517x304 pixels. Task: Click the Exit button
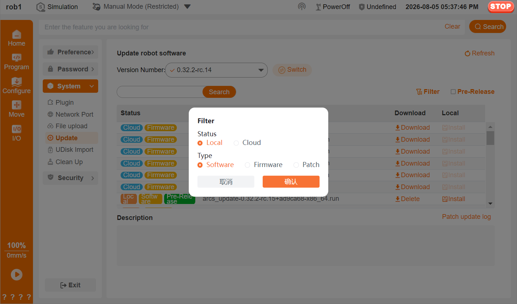[x=70, y=285]
